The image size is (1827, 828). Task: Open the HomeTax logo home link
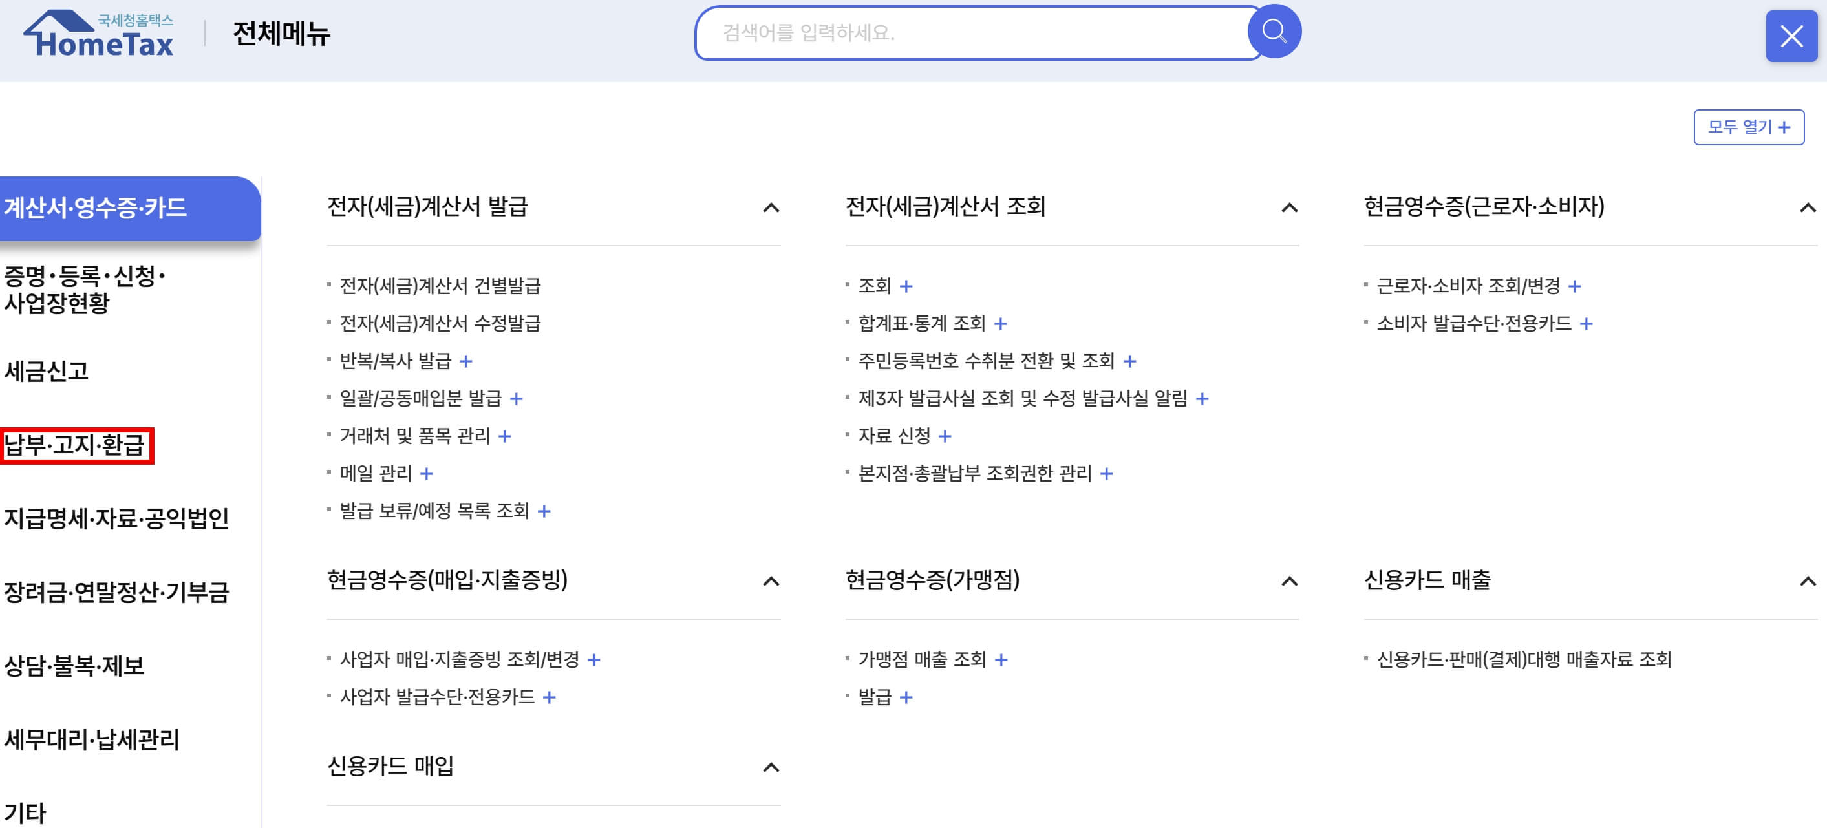(x=98, y=34)
